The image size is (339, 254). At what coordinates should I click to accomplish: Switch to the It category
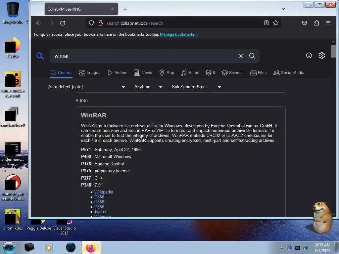[x=210, y=73]
